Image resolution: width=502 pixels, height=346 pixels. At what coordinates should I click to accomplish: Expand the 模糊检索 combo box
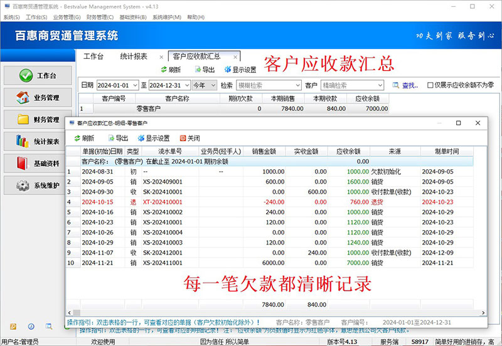(297, 85)
